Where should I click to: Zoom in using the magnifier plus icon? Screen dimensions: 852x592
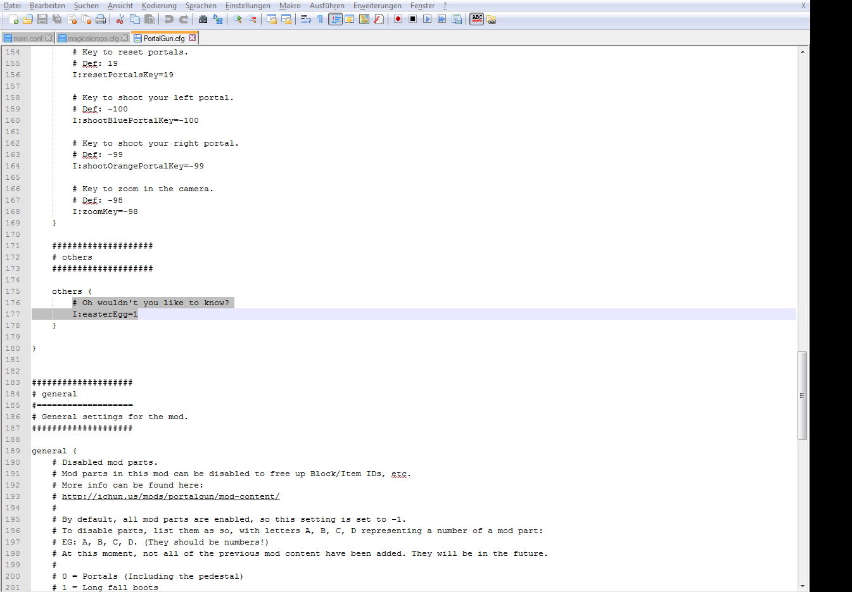coord(237,19)
